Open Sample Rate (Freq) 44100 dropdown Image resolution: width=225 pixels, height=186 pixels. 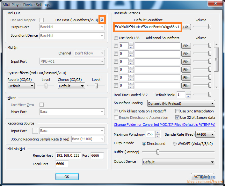pyautogui.click(x=205, y=134)
